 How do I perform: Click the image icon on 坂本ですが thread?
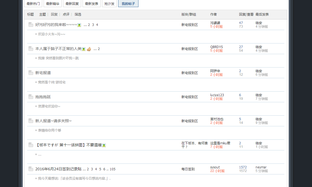click(x=104, y=145)
